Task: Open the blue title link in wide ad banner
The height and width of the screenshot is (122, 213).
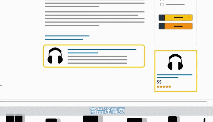Action: click(102, 51)
